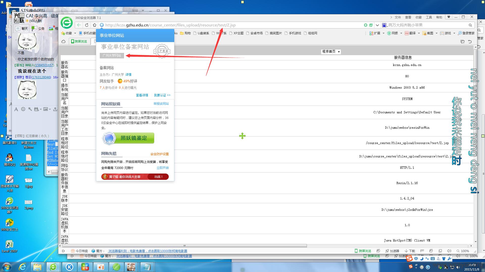The image size is (485, 272).
Task: Start the 截图 screenshot tool
Action: (428, 33)
